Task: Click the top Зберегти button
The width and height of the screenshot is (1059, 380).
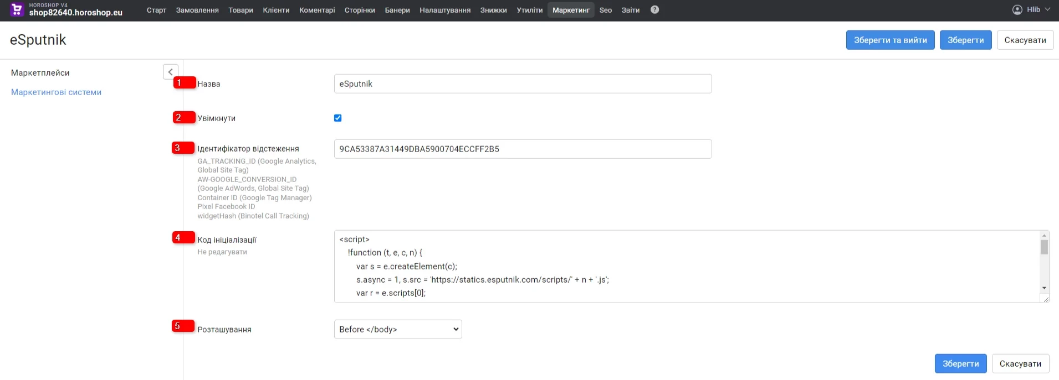Action: point(965,40)
